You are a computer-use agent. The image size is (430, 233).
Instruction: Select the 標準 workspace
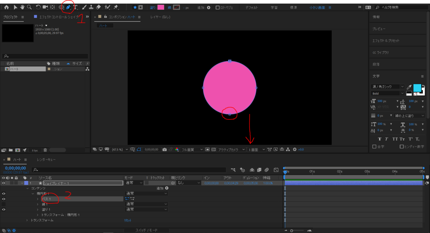[x=293, y=7]
